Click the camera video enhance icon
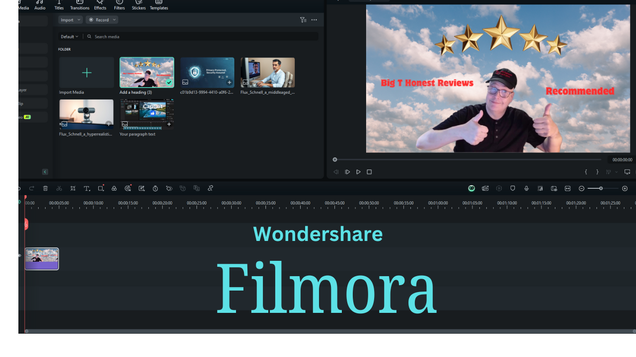Image resolution: width=636 pixels, height=357 pixels. (485, 188)
